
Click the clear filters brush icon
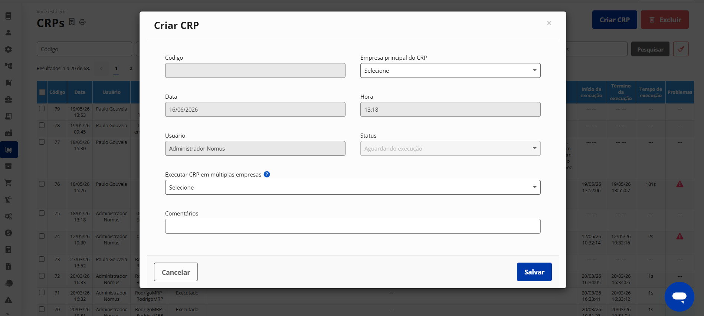pyautogui.click(x=681, y=49)
